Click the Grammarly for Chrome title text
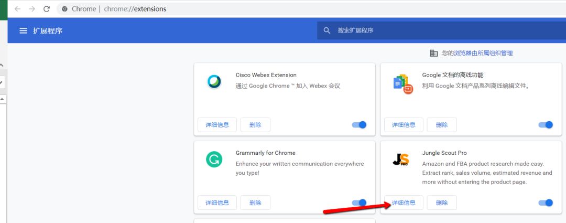The width and height of the screenshot is (566, 223). [x=265, y=153]
